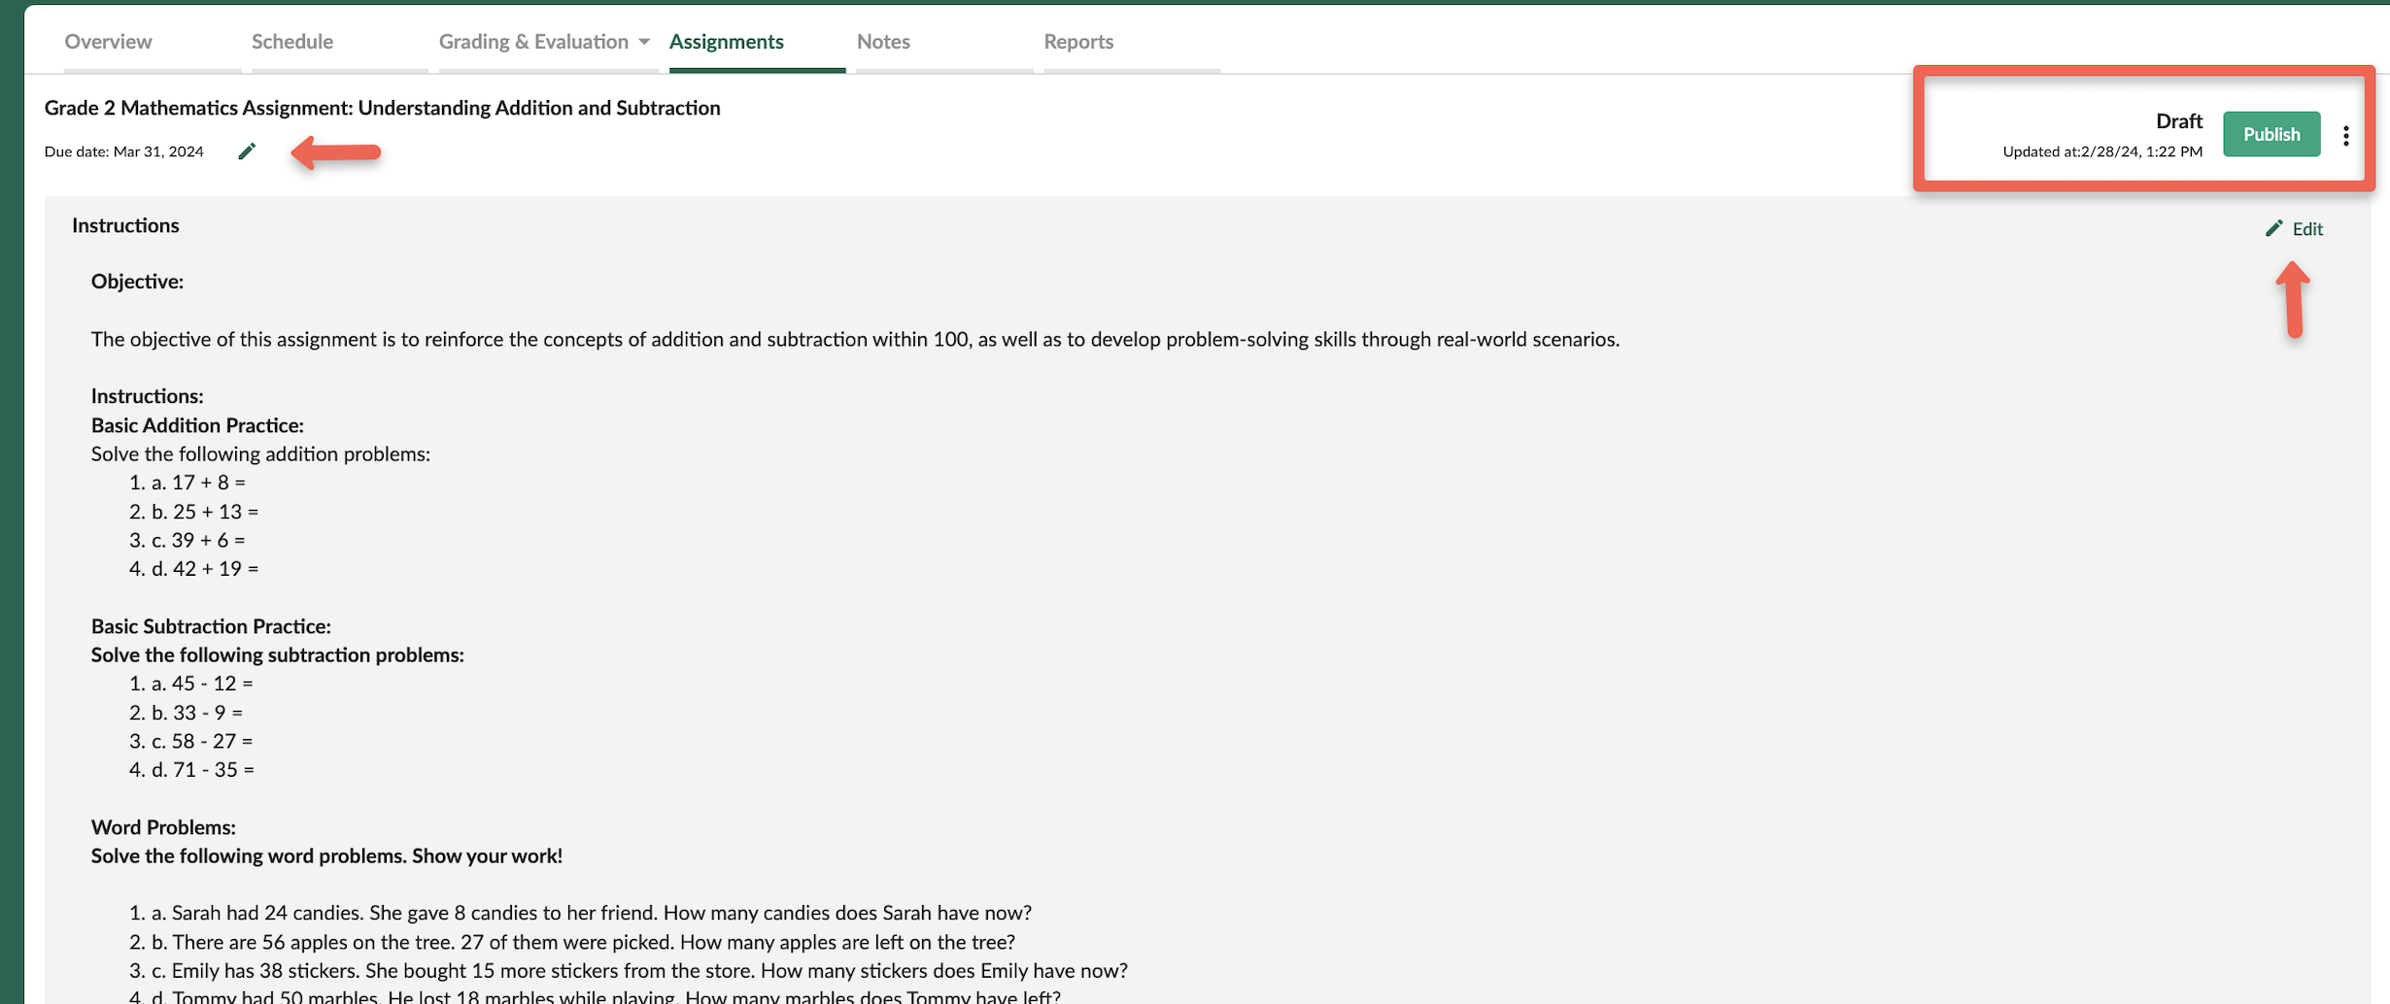Click the 'Updated at:2/28/24, 1:22 PM' text

pyautogui.click(x=2102, y=151)
